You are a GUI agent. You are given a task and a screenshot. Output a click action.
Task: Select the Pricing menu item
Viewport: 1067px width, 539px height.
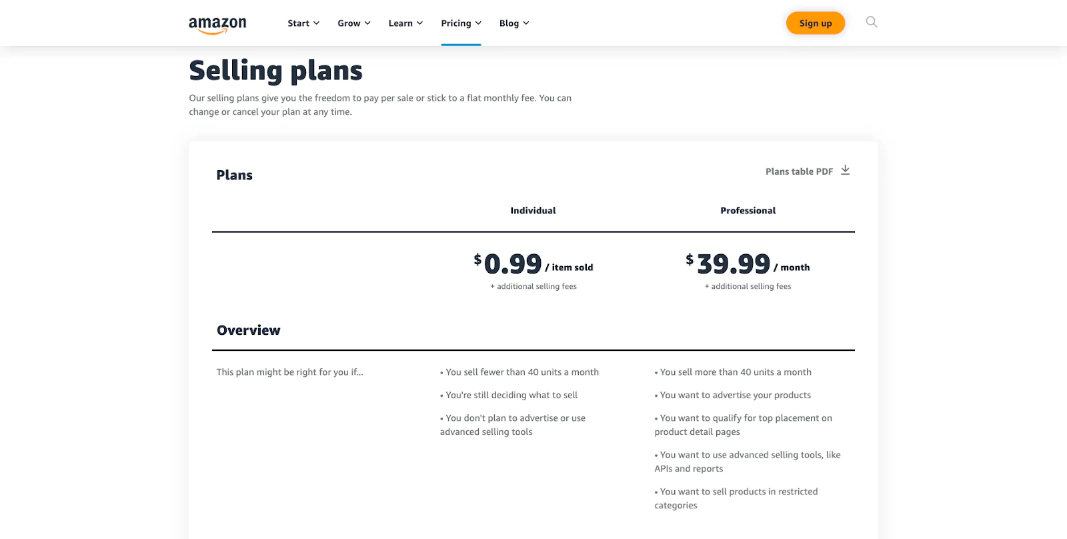(456, 23)
